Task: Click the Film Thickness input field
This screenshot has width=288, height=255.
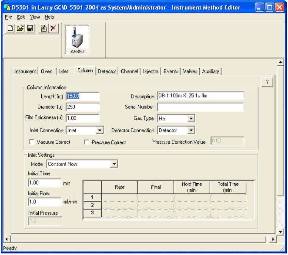Action: 82,118
